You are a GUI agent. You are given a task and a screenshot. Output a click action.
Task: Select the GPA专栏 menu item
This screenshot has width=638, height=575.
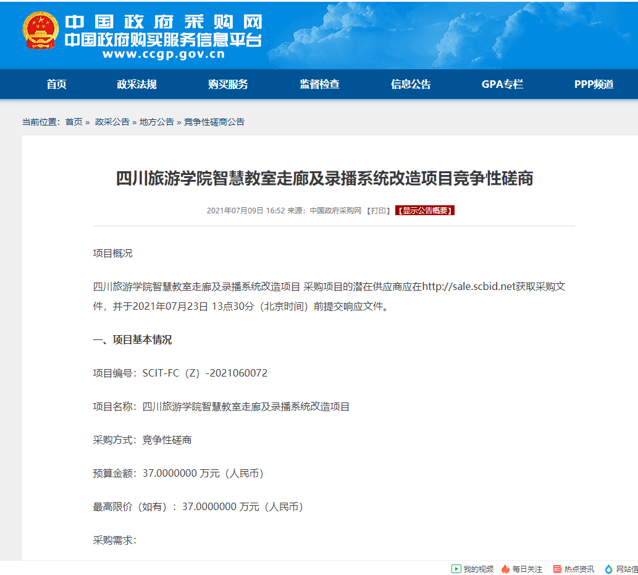502,84
